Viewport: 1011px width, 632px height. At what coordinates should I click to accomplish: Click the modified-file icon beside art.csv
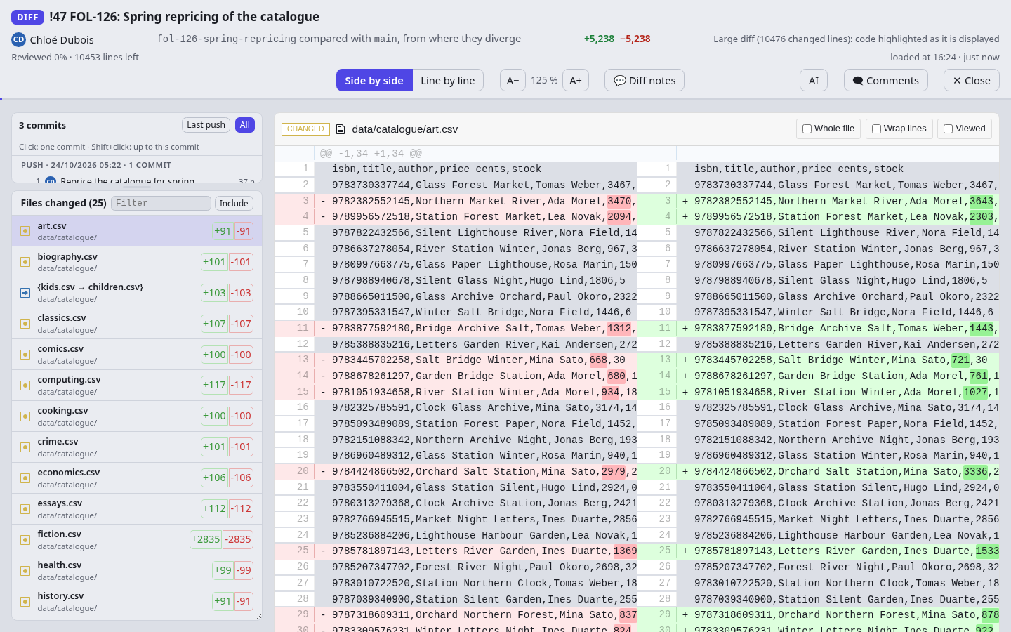pos(25,231)
